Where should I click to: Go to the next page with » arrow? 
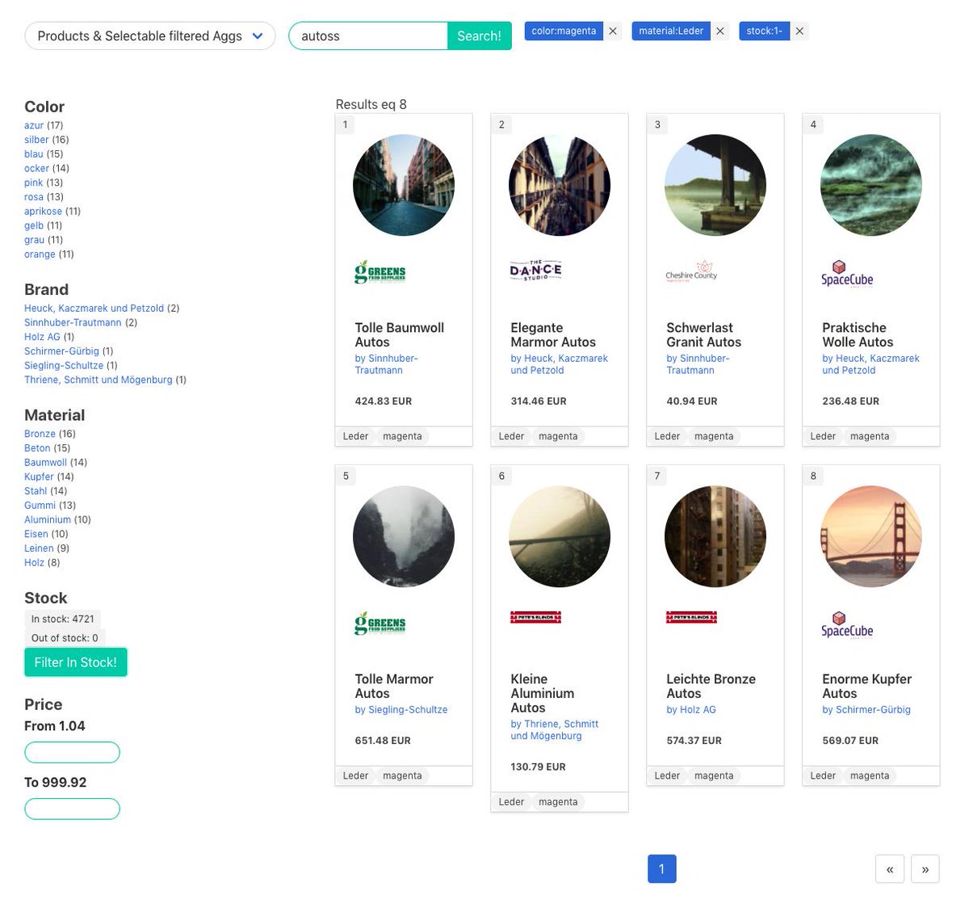925,869
